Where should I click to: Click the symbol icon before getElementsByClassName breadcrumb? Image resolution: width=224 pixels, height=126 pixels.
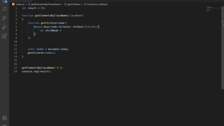tap(29, 4)
